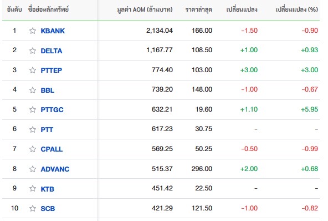328x221 pixels.
Task: Sort by เปลี่ยนแปลง (%) column header
Action: (296, 9)
